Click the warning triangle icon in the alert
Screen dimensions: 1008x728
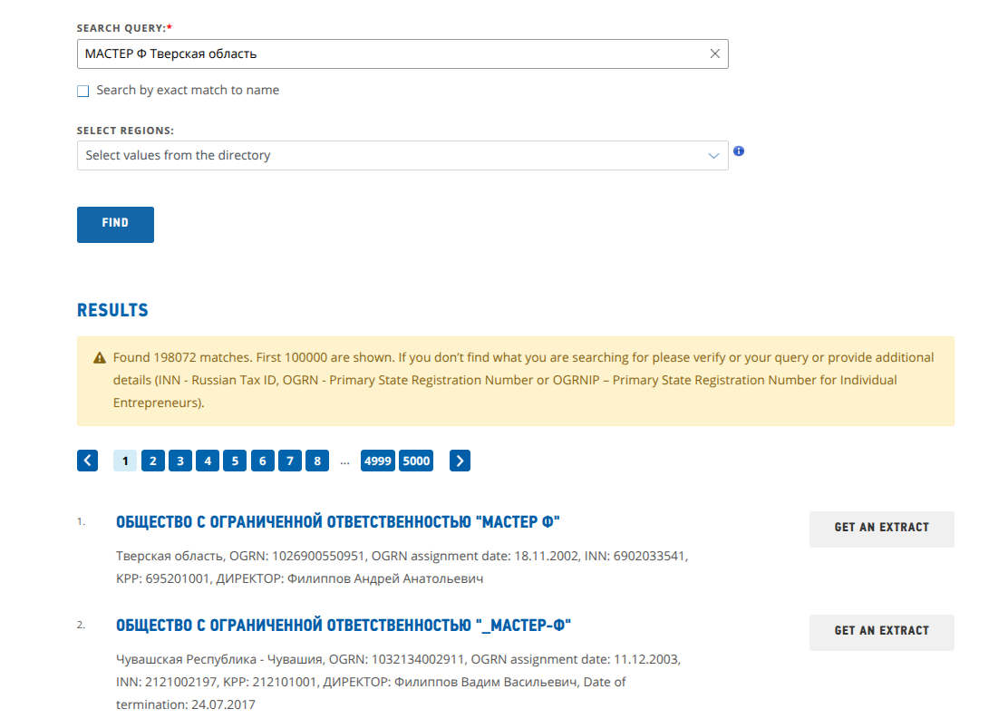click(100, 358)
